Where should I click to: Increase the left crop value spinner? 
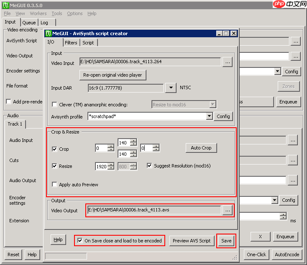(111, 146)
